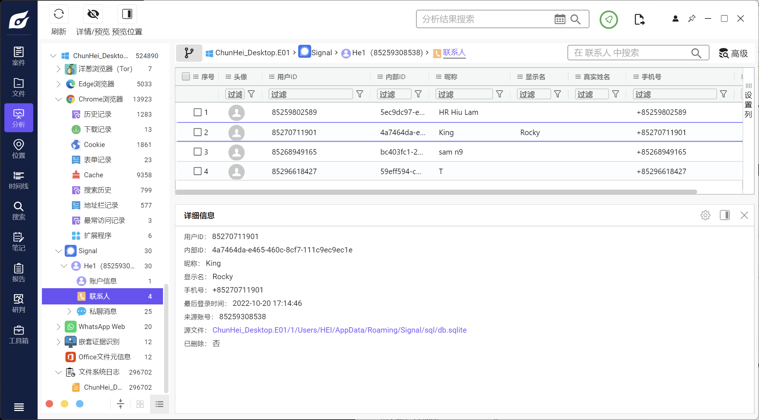
Task: Check row 3 sam n9 checkbox
Action: [x=197, y=152]
